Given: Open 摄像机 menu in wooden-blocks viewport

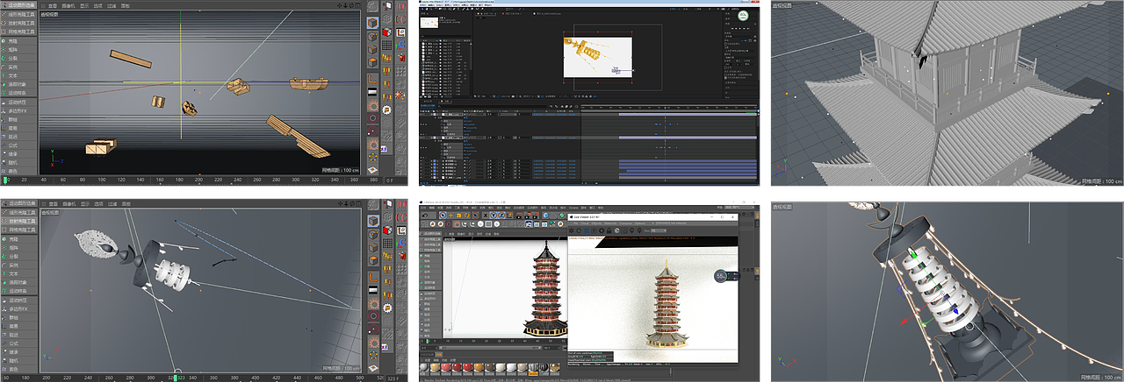Looking at the screenshot, I should point(69,5).
